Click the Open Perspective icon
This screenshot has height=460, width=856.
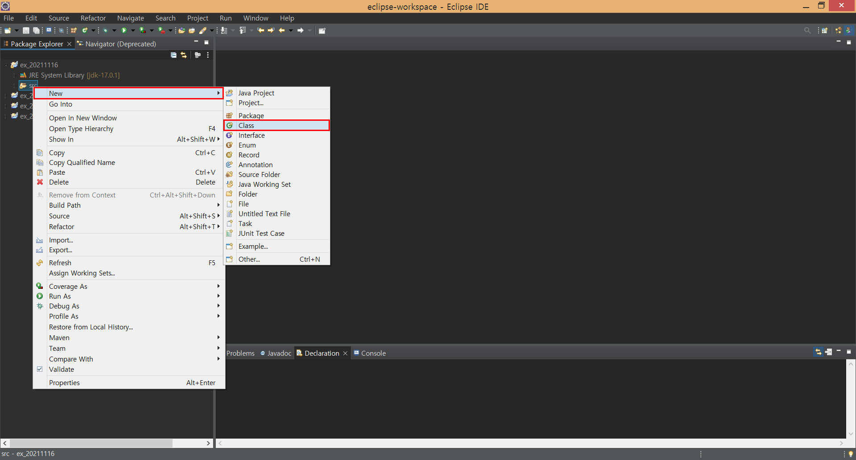[825, 30]
